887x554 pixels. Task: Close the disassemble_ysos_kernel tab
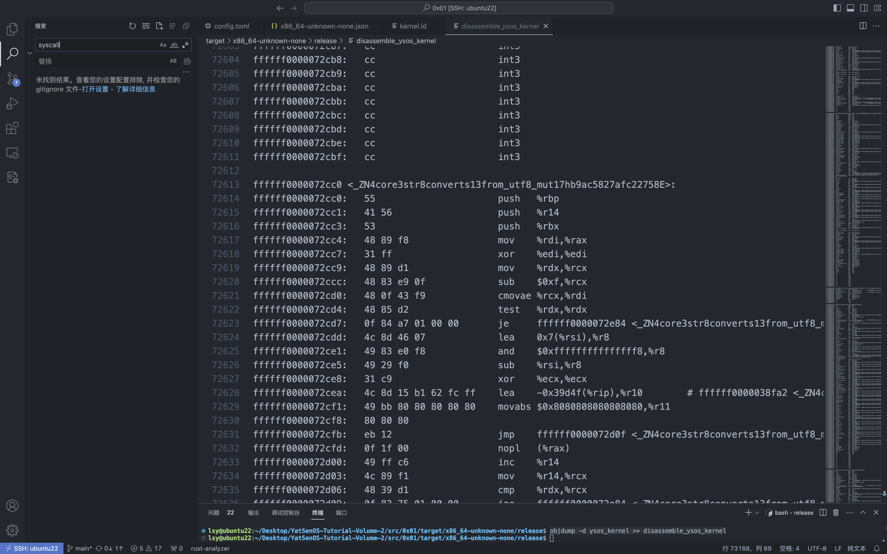point(546,26)
